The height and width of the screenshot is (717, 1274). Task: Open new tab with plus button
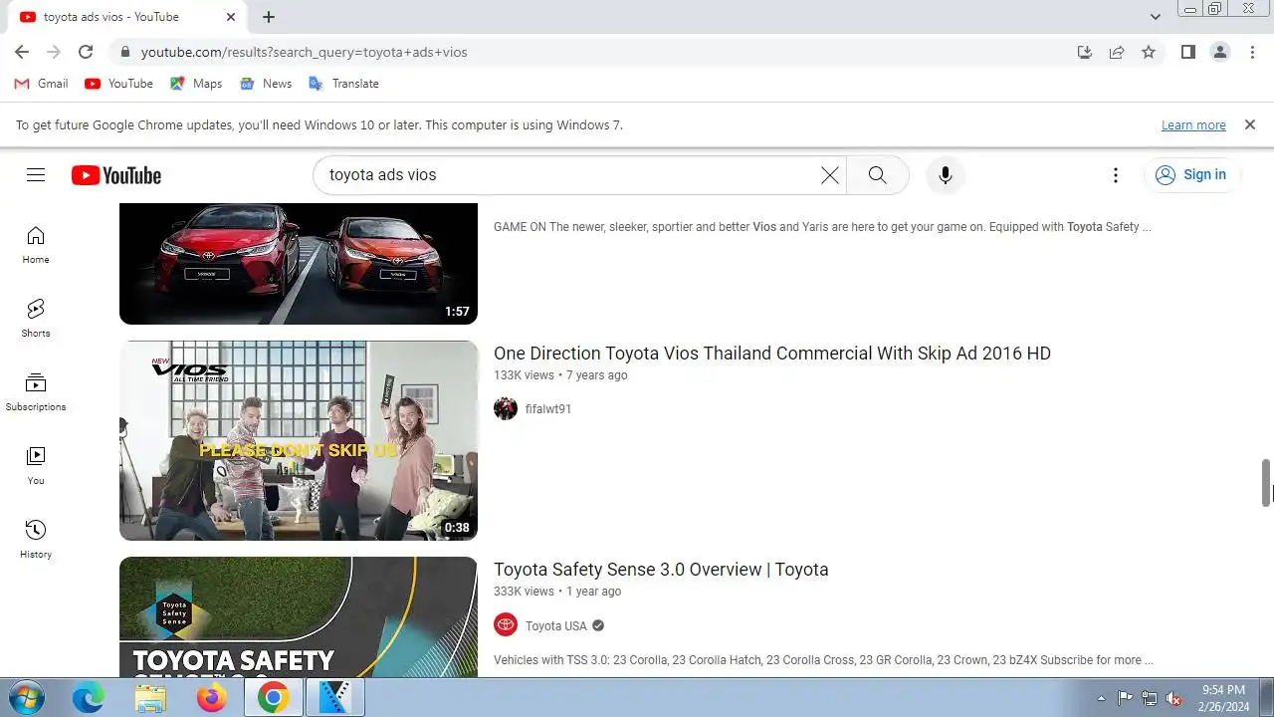(x=269, y=17)
